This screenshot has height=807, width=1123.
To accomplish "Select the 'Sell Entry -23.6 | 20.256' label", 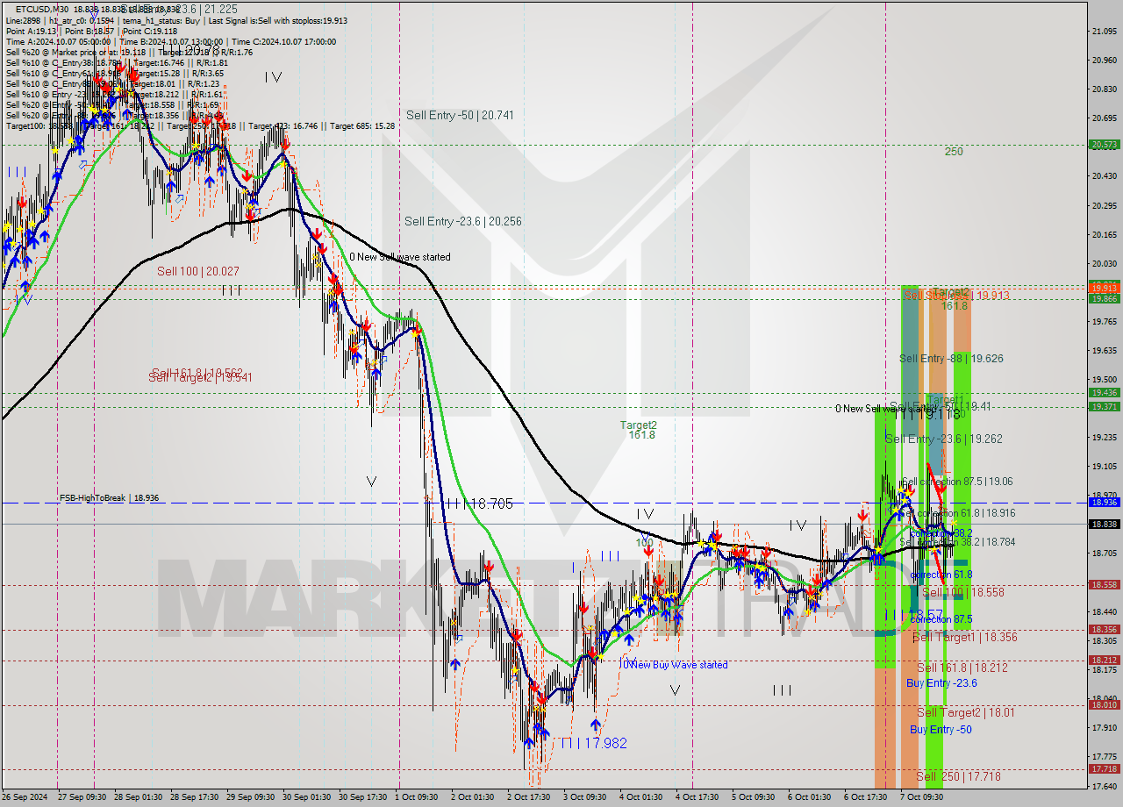I will (463, 221).
